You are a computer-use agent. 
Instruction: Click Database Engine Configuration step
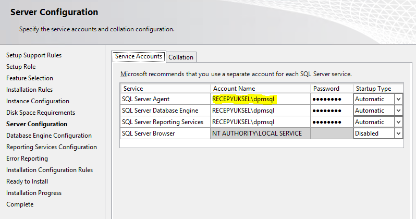tap(49, 136)
